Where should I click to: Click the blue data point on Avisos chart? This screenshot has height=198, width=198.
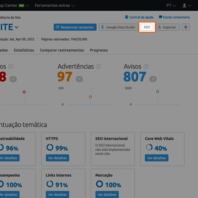click(158, 92)
